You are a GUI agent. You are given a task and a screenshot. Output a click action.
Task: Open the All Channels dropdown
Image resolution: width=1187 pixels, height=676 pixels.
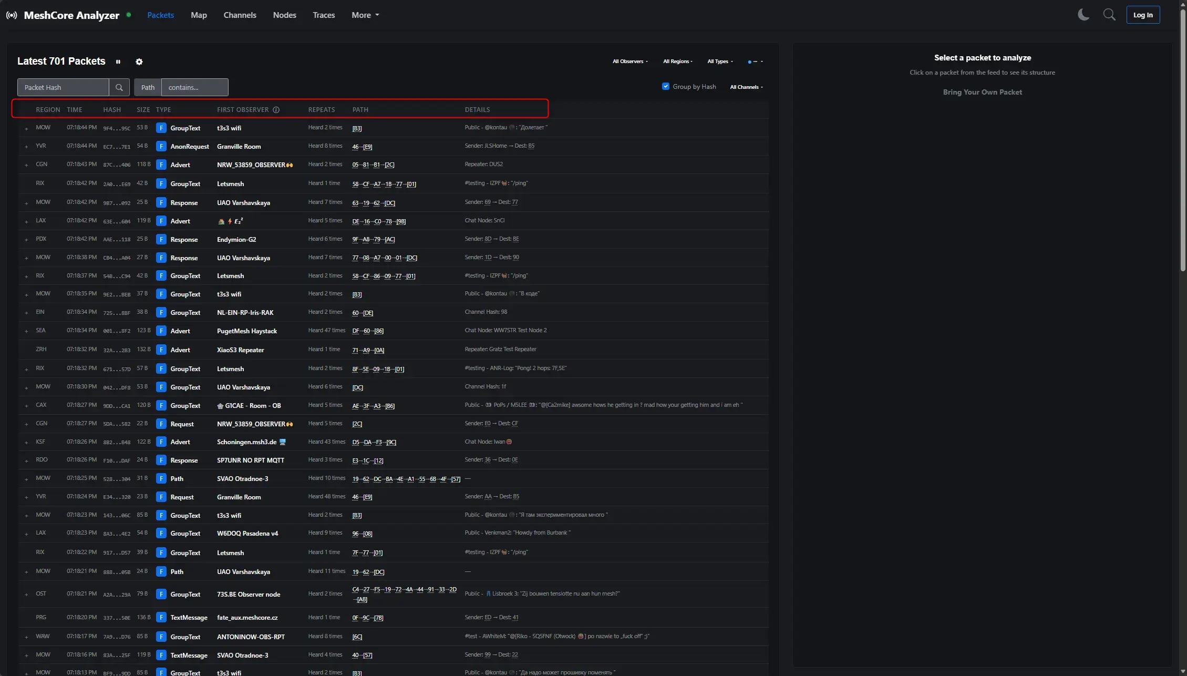(x=746, y=87)
